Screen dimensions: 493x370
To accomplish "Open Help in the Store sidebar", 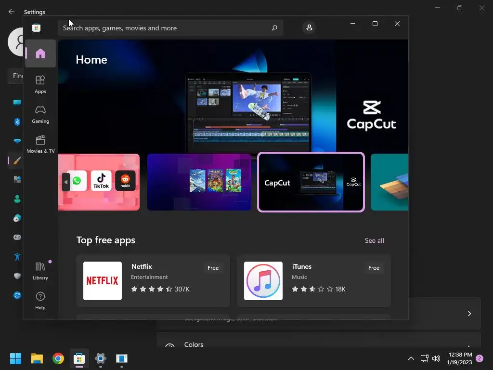I will (40, 301).
